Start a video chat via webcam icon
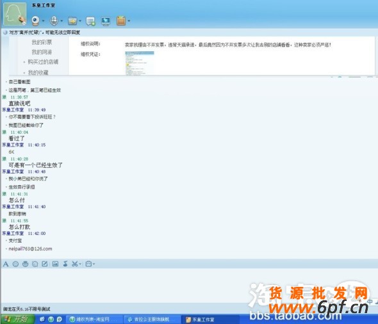Image resolution: width=378 pixels, height=324 pixels. click(x=36, y=21)
